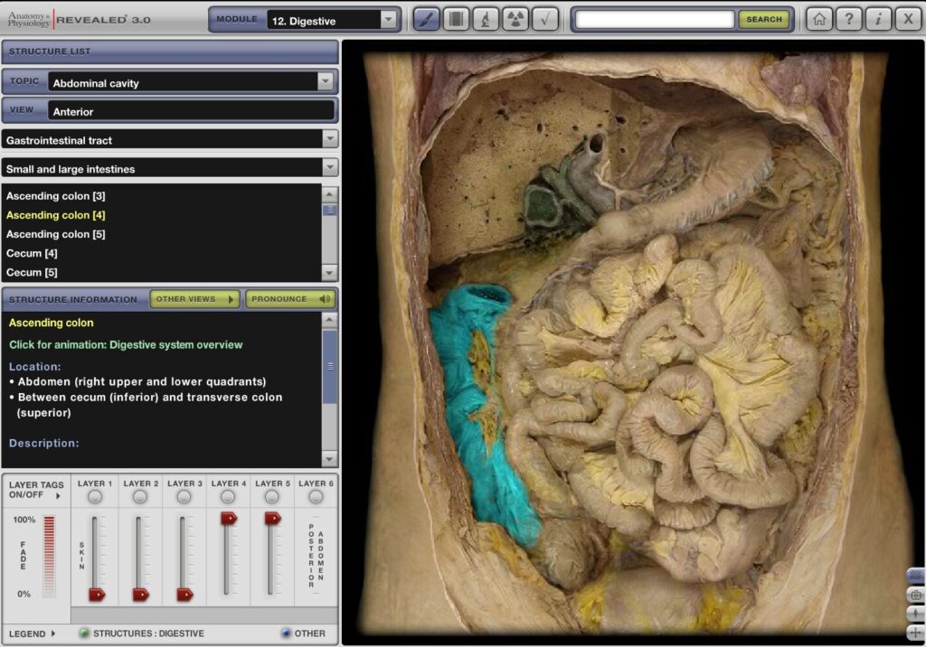Toggle the Layer 1 tag button

[95, 497]
